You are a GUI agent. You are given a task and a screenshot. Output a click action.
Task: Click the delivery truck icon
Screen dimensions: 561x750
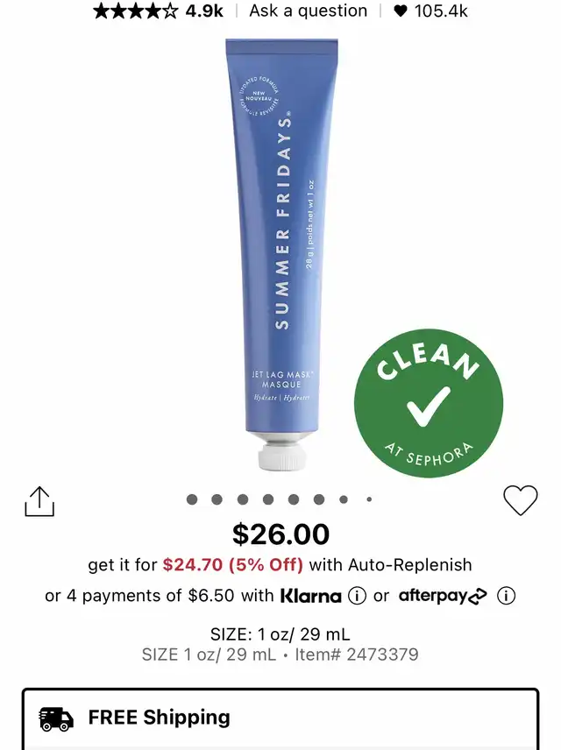click(56, 719)
